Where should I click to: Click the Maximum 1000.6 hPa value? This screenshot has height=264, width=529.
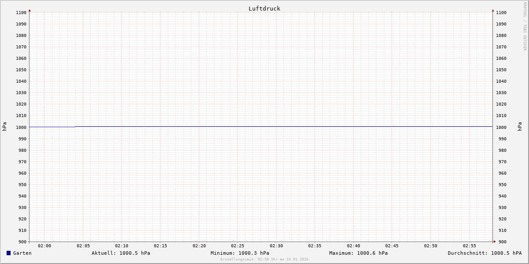tap(358, 253)
